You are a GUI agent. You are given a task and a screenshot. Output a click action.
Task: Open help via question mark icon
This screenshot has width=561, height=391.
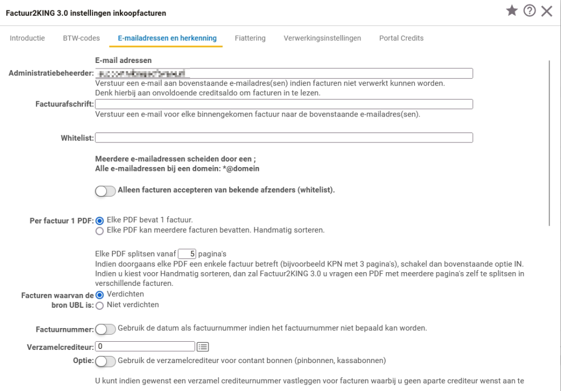click(x=529, y=11)
